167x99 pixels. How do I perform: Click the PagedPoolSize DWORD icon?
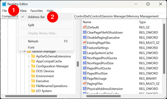coord(85,73)
